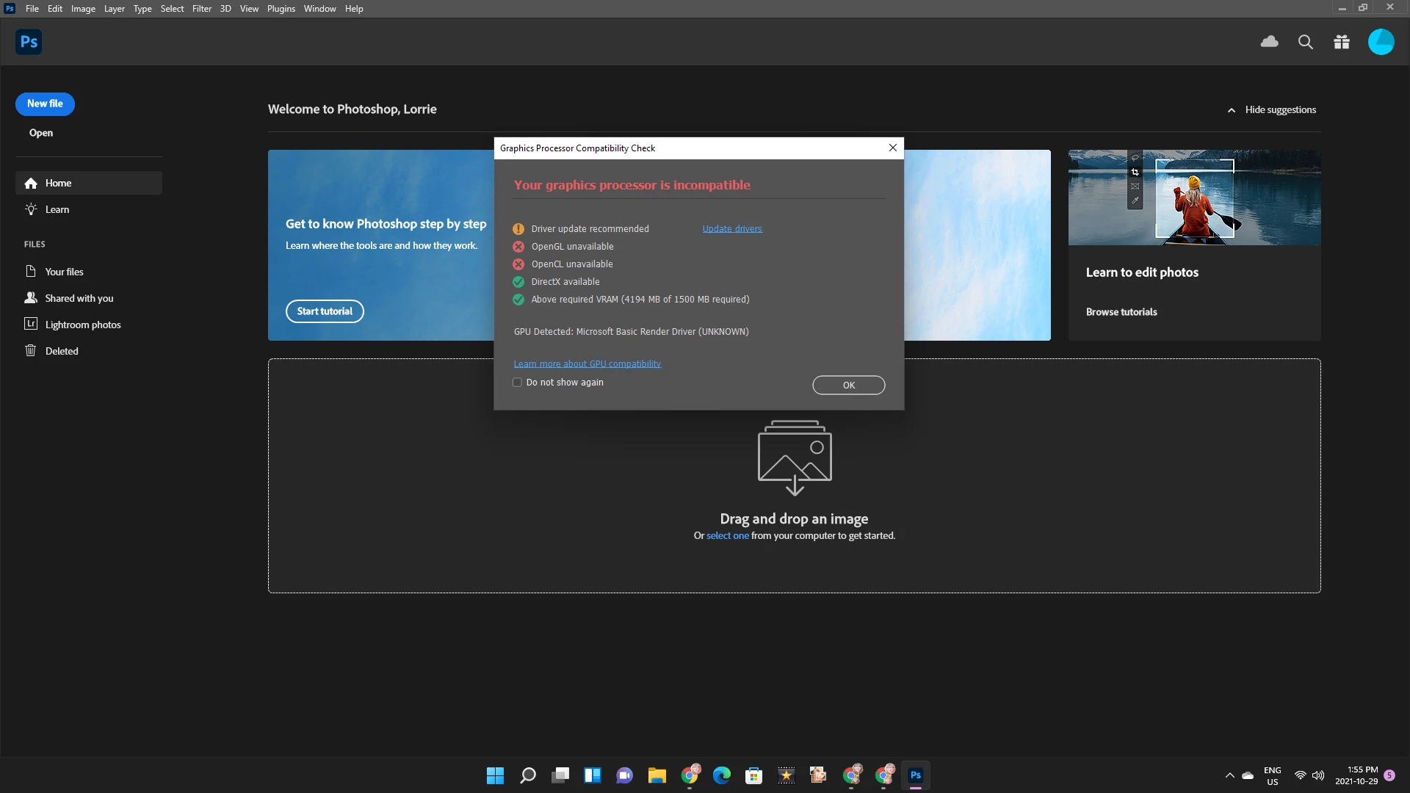Click the Learn to edit photos thumbnail
Viewport: 1410px width, 793px height.
pos(1194,198)
